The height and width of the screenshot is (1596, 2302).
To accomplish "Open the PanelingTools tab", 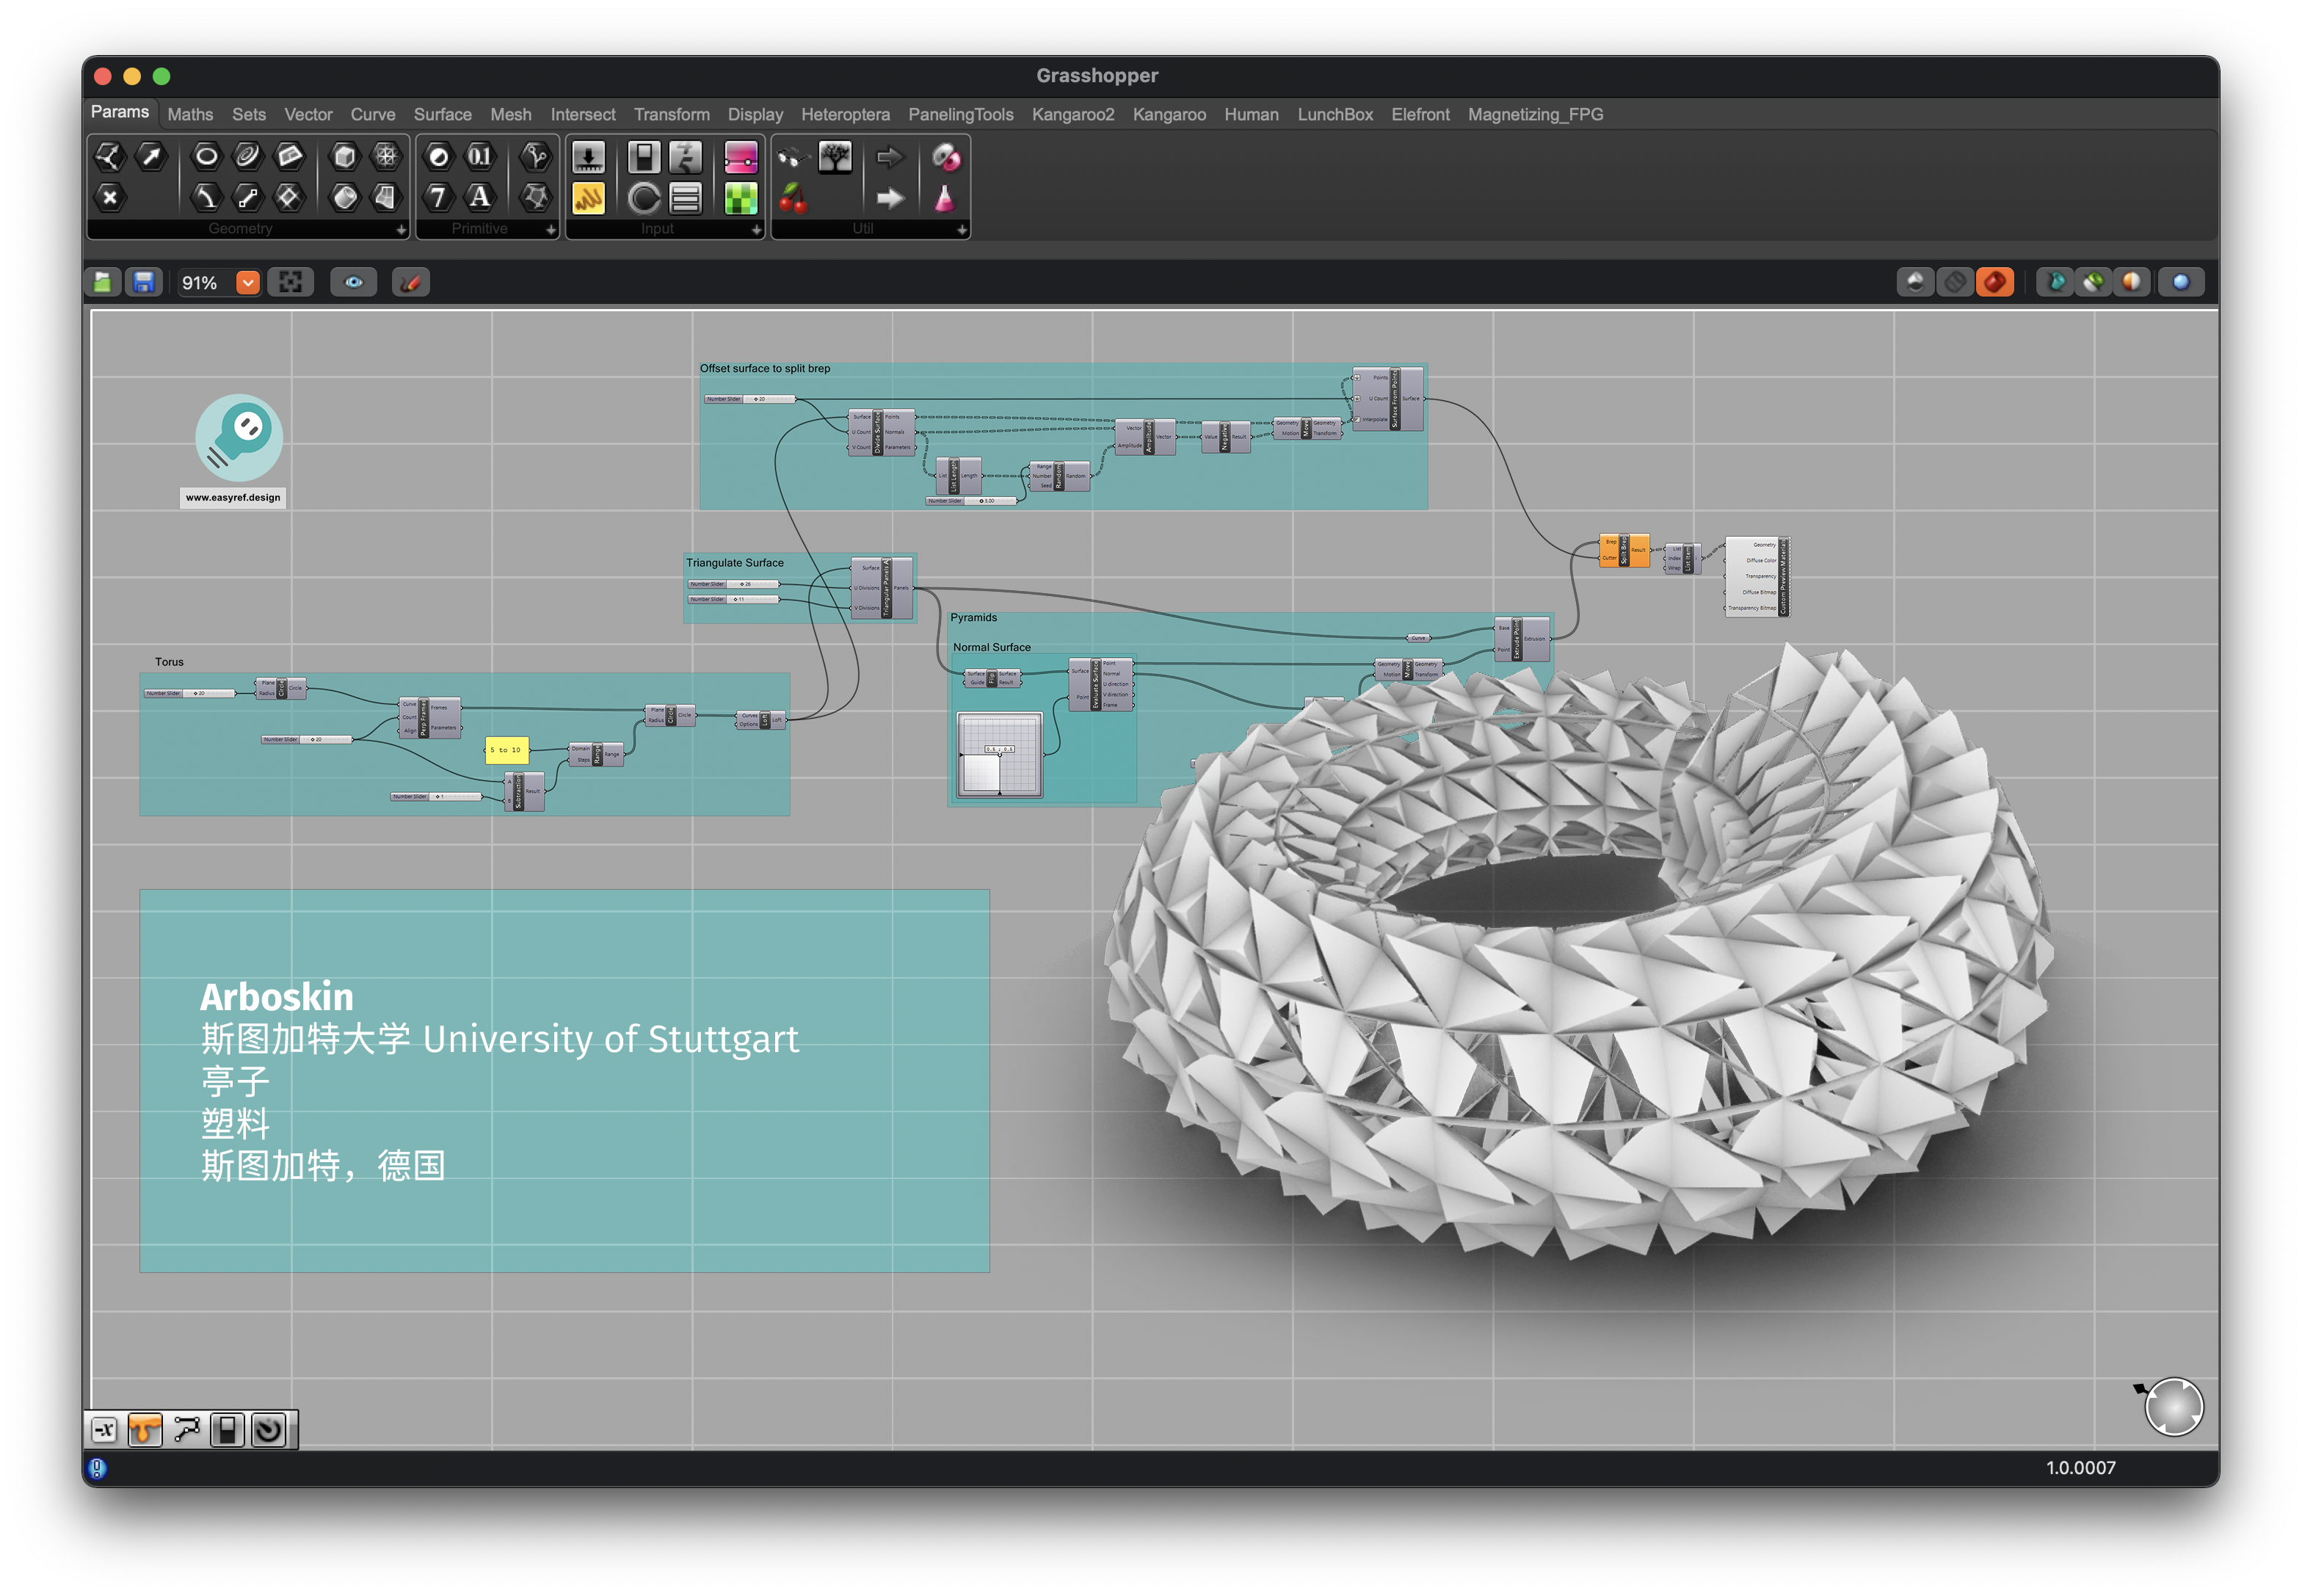I will [x=960, y=115].
